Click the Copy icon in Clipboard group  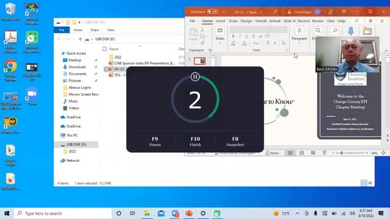tap(202, 36)
